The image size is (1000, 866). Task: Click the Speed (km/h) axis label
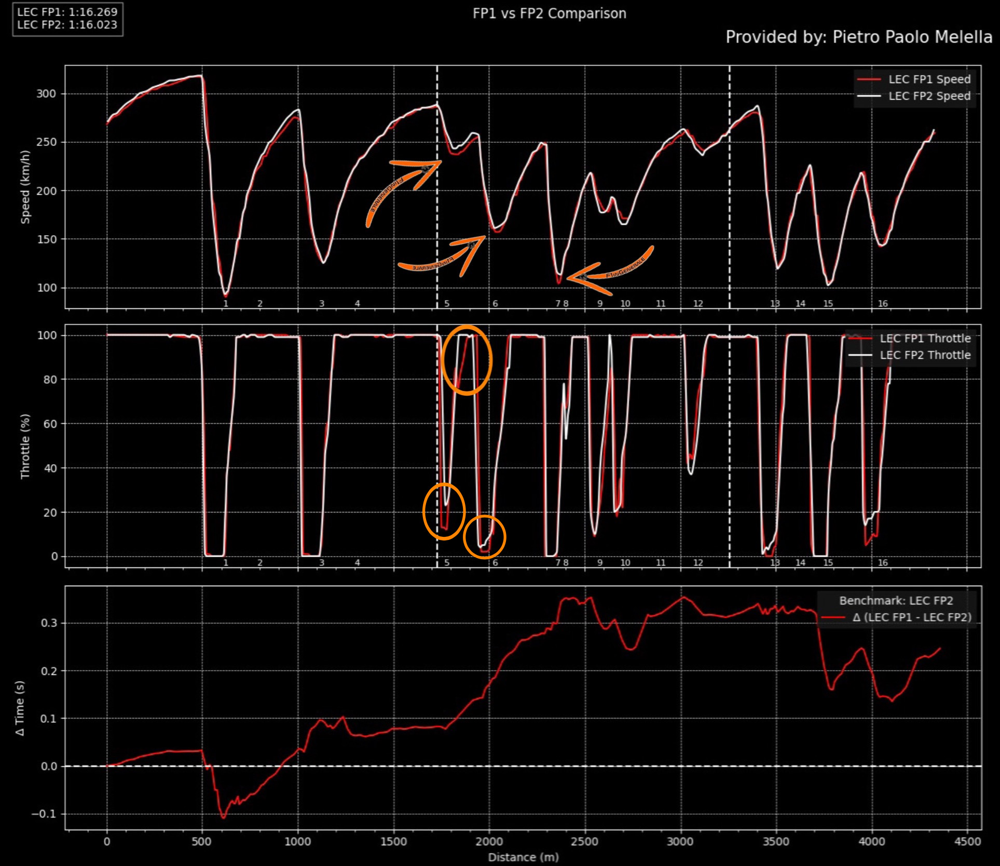25,187
